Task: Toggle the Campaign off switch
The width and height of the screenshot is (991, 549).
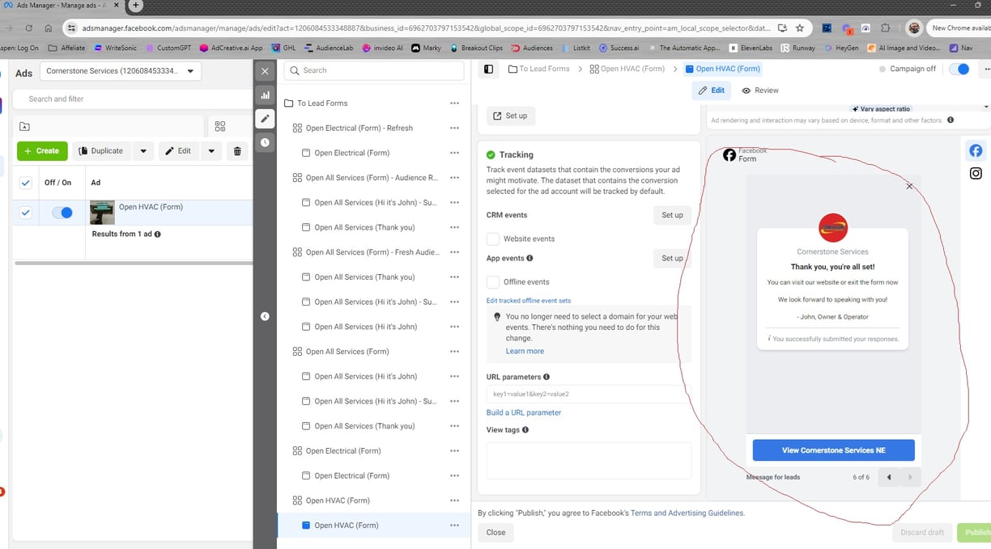Action: point(959,69)
